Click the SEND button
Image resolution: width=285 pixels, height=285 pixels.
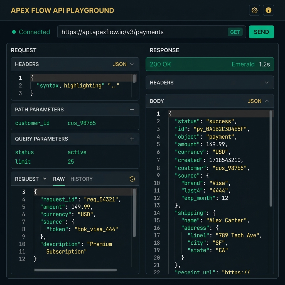(261, 32)
